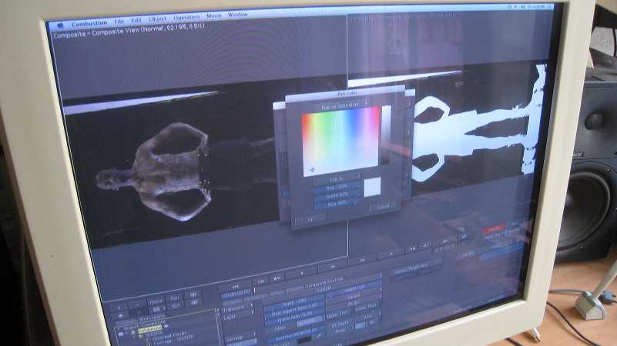Click the Blue value field in Pick Color

pyautogui.click(x=337, y=204)
